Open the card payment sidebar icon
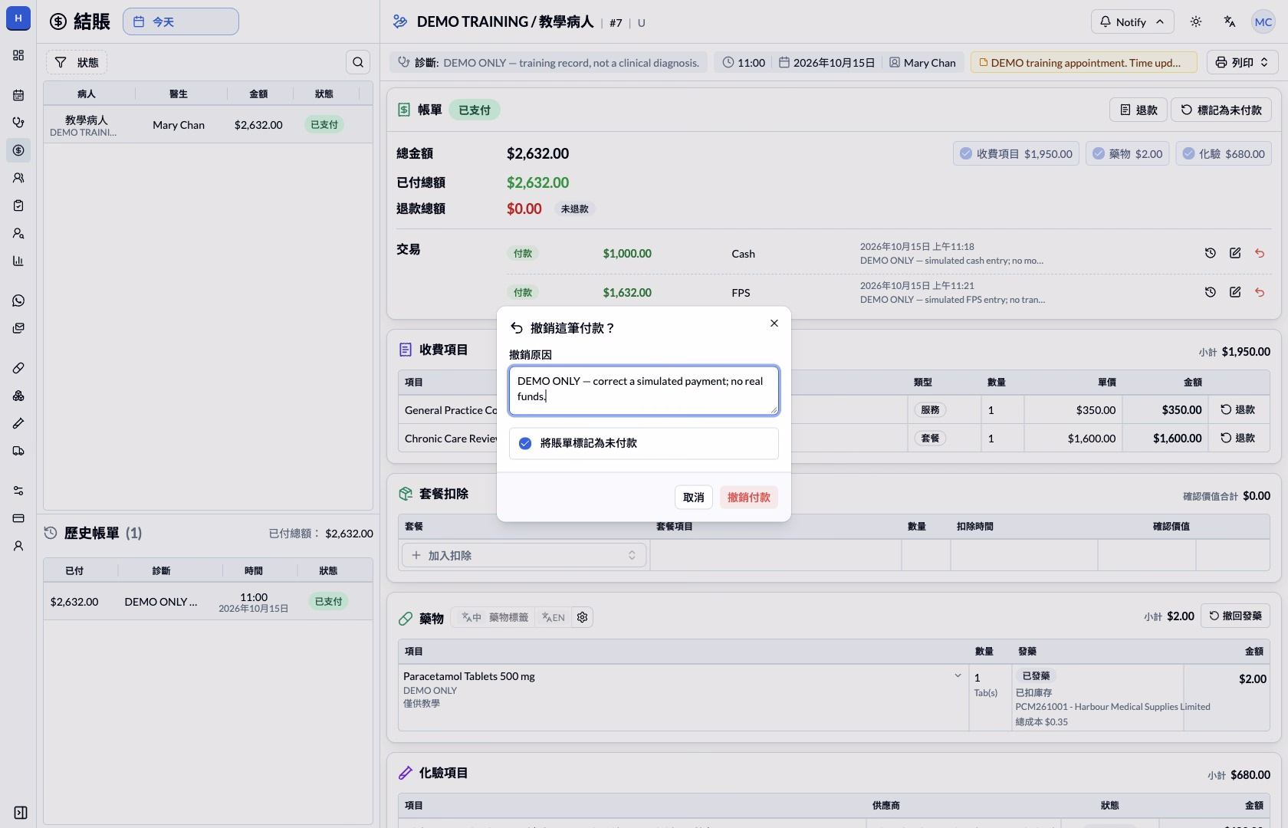Viewport: 1288px width, 828px height. (18, 518)
